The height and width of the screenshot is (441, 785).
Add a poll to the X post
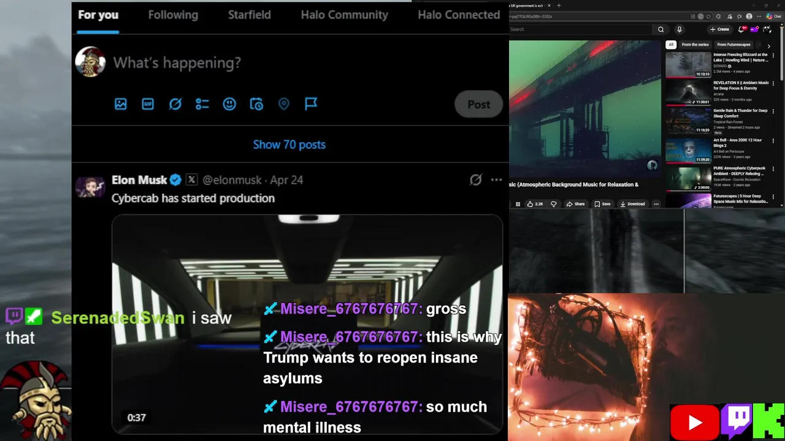click(x=202, y=104)
